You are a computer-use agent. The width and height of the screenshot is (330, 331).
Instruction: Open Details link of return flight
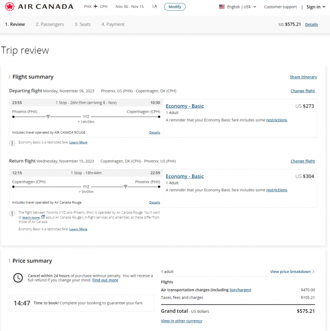(155, 203)
